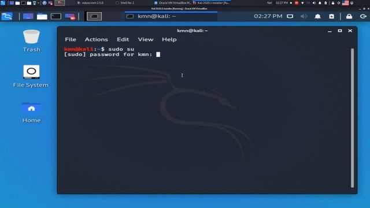
Task: Click the host panel lock icon
Action: click(x=333, y=3)
